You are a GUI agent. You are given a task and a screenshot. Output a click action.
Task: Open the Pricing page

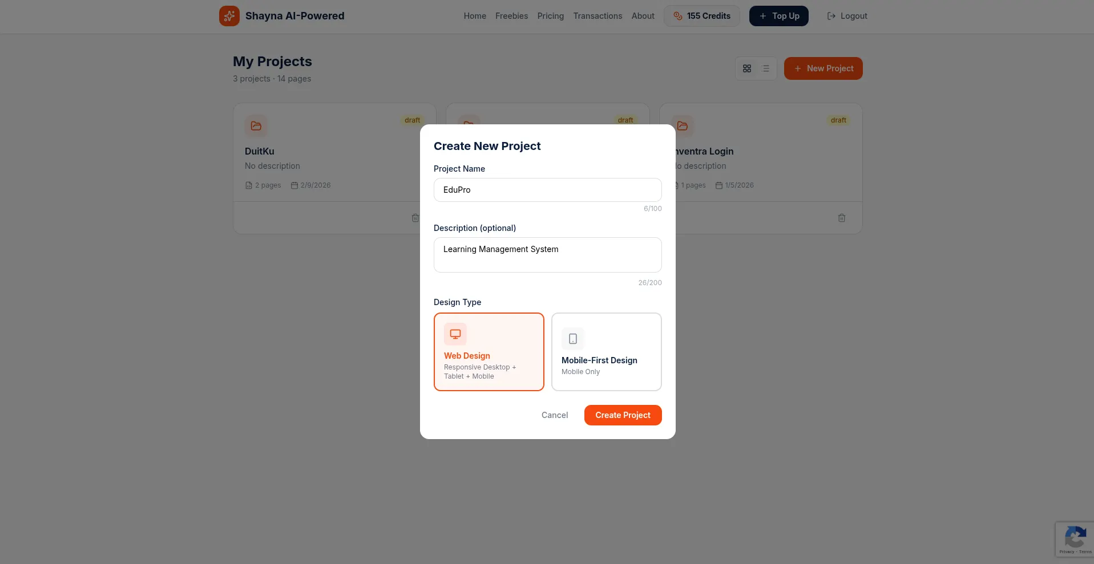click(550, 16)
